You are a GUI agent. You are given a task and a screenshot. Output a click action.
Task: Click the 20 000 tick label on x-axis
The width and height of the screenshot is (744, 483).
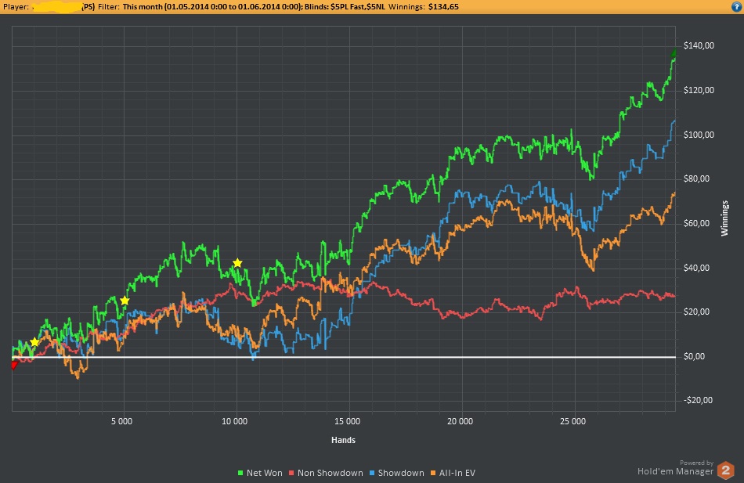click(x=460, y=422)
